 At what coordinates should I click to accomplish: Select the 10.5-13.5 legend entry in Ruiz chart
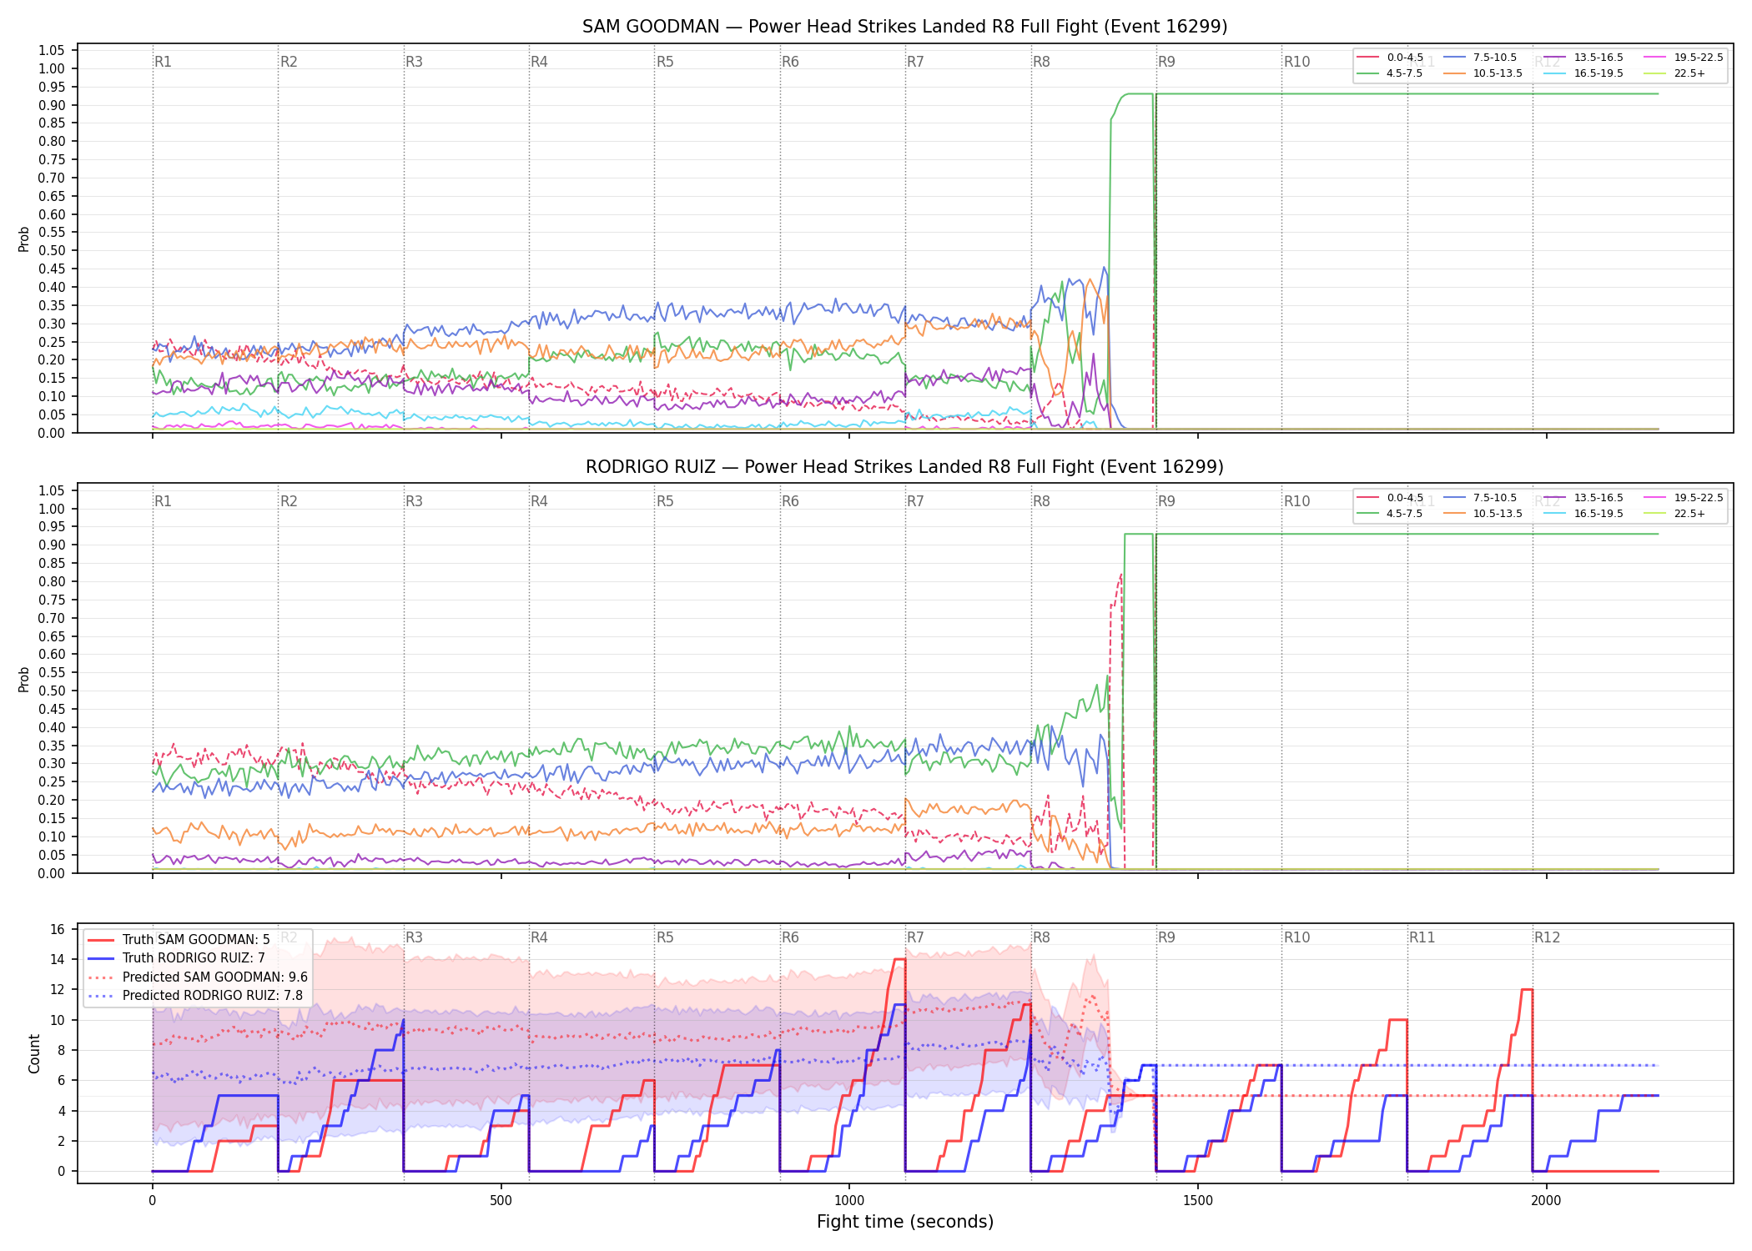coord(1483,514)
